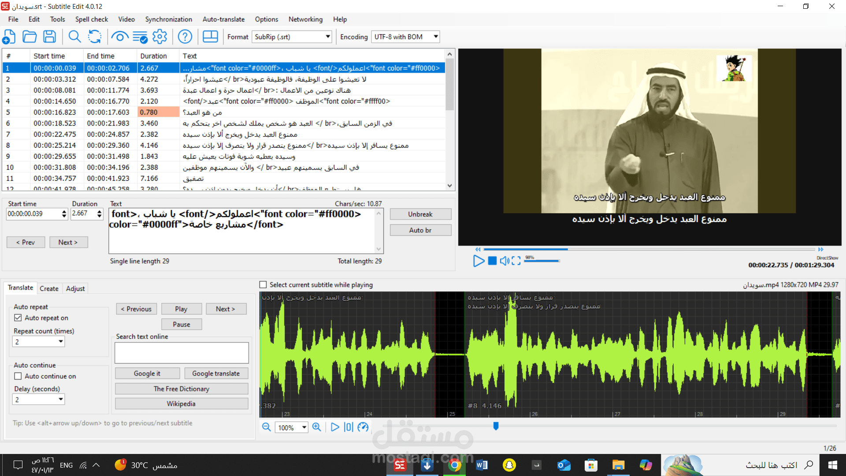Open the Tools menu
Screen dimensions: 846x476
(57, 19)
